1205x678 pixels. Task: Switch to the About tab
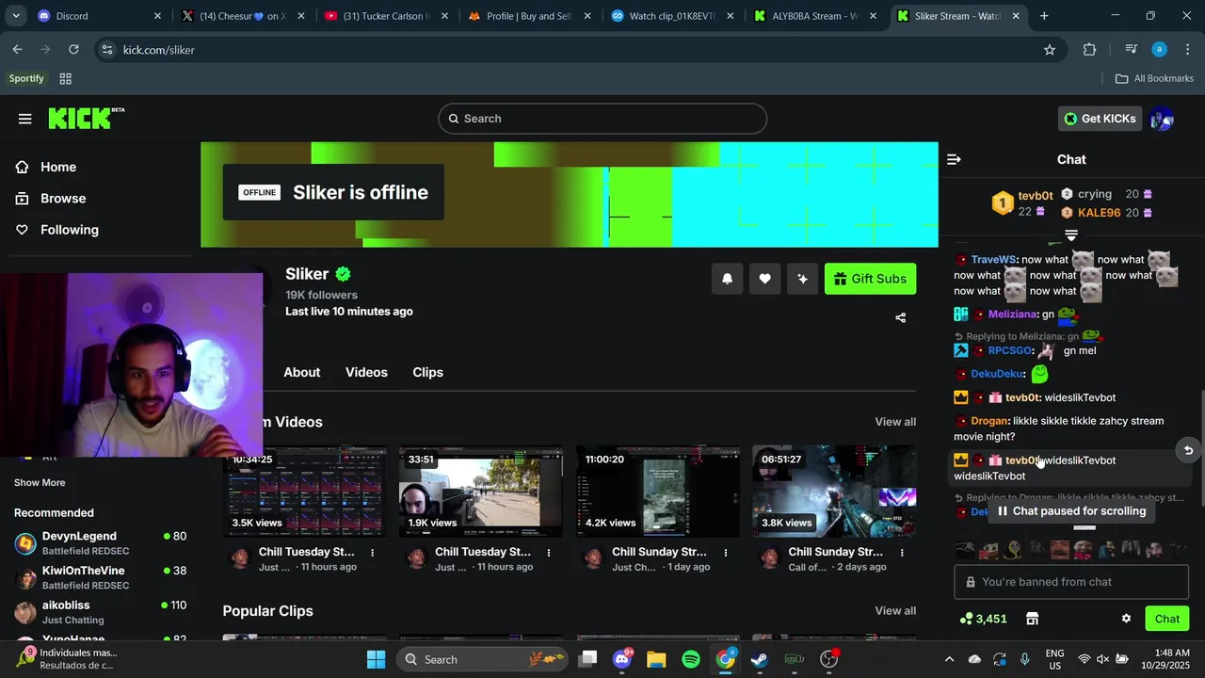point(302,372)
